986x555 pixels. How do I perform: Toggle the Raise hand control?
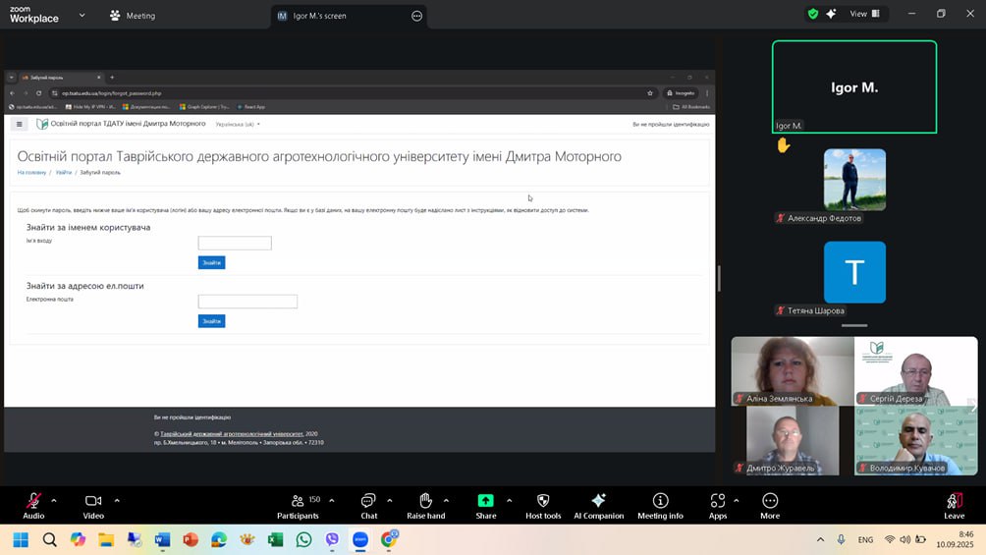click(x=425, y=506)
